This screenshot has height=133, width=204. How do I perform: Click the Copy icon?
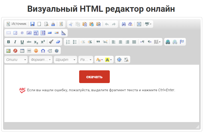click(x=78, y=24)
